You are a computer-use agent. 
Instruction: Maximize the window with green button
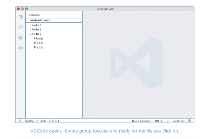tap(26, 9)
